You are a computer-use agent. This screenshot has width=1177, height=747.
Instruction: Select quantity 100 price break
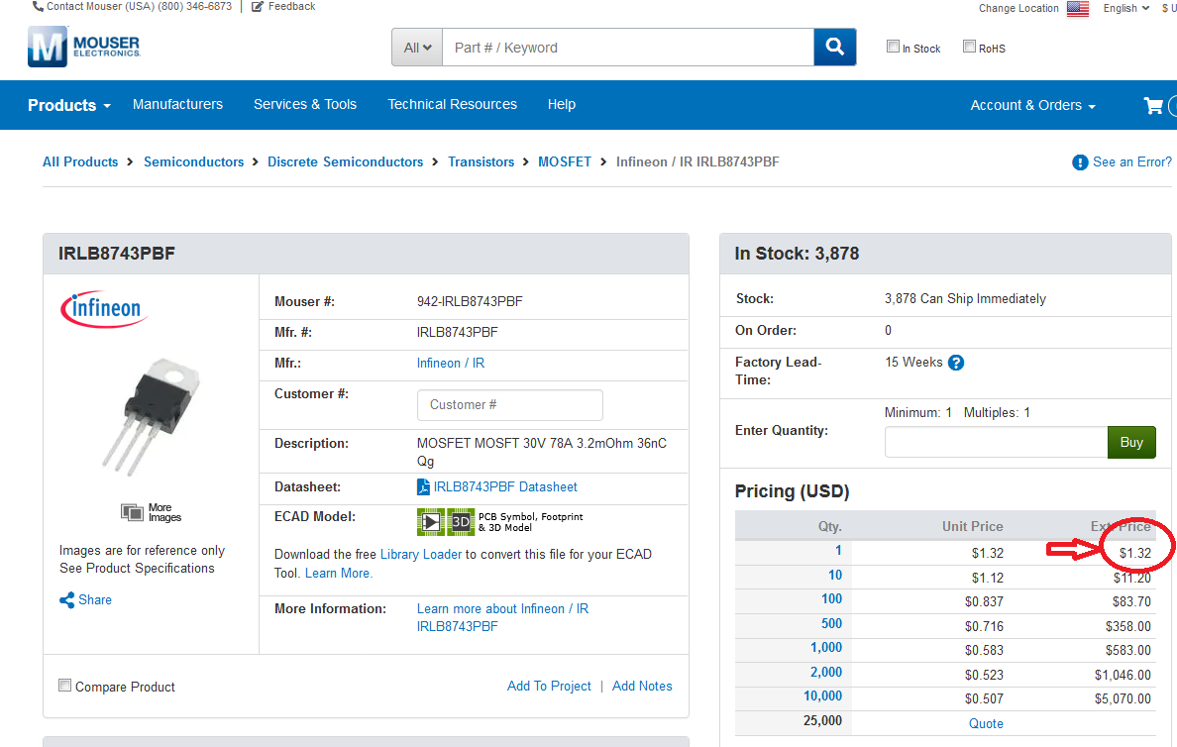click(x=831, y=599)
